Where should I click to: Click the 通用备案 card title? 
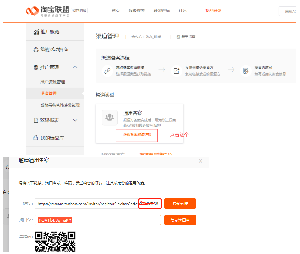click(x=133, y=113)
